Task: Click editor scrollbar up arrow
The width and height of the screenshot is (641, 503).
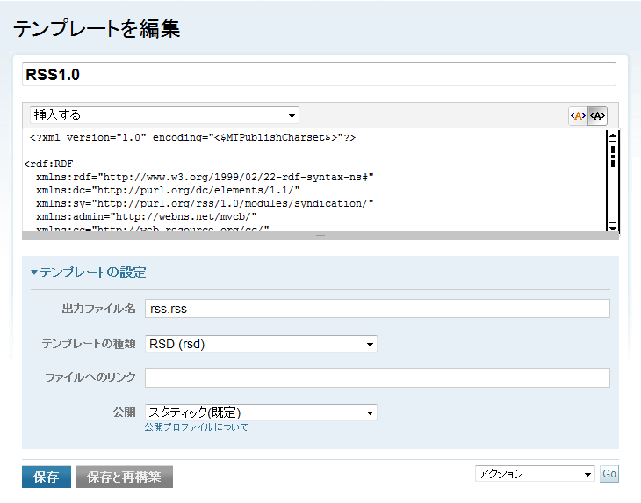Action: (x=613, y=136)
